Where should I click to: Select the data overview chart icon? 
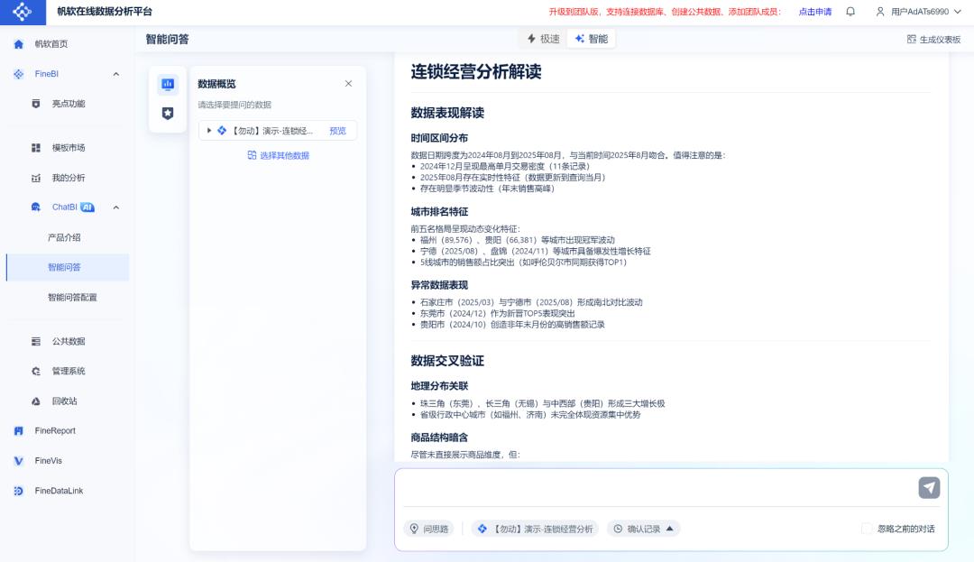coord(167,84)
